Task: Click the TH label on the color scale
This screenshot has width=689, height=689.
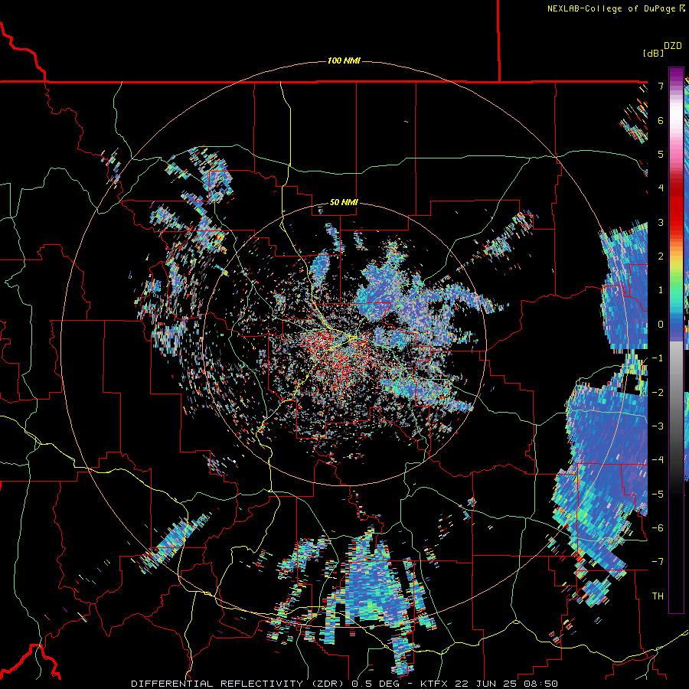Action: coord(658,596)
